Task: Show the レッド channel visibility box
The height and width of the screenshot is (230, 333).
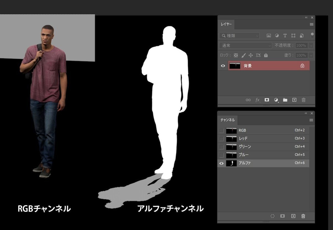Action: pyautogui.click(x=221, y=139)
